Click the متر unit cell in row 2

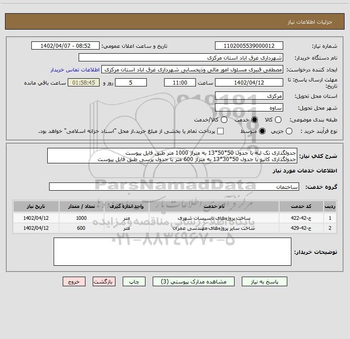point(126,228)
